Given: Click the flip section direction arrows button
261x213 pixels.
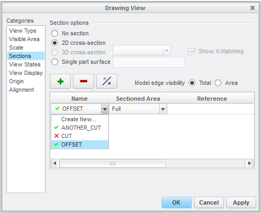Looking at the screenshot, I should 107,81.
